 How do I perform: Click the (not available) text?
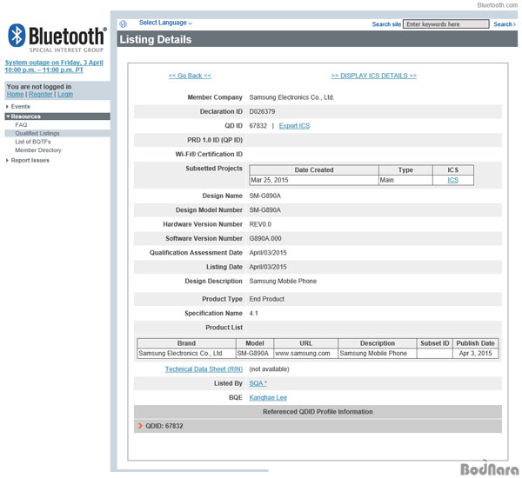pyautogui.click(x=269, y=368)
